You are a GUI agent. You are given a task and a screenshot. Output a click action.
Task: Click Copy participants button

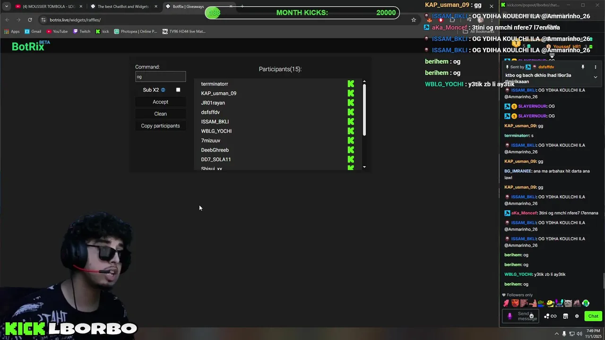[x=160, y=126]
